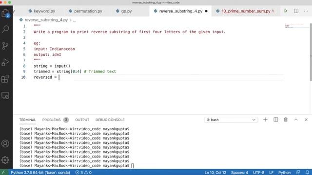Click 'input: Indianocean' docstring line
This screenshot has height=175, width=312.
pos(54,49)
